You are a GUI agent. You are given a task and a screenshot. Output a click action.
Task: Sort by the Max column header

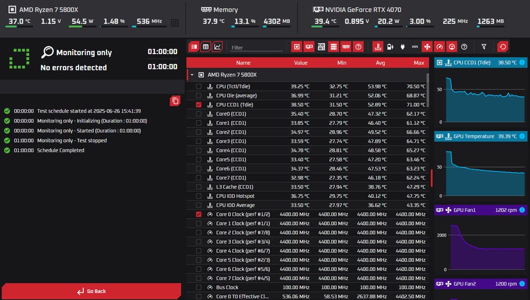(419, 63)
